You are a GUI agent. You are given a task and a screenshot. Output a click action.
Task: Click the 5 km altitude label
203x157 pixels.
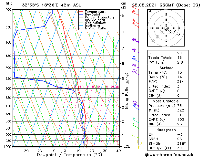[123, 78]
